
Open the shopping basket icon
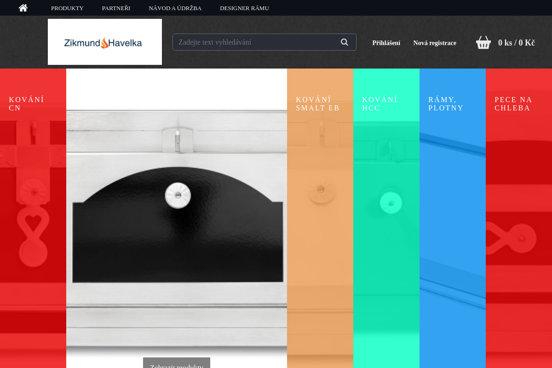click(x=483, y=42)
